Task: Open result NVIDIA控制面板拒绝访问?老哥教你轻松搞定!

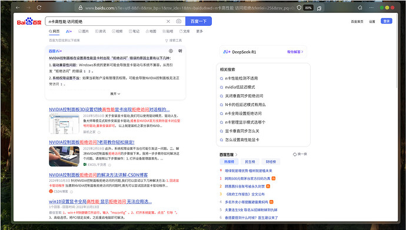Action: point(92,142)
